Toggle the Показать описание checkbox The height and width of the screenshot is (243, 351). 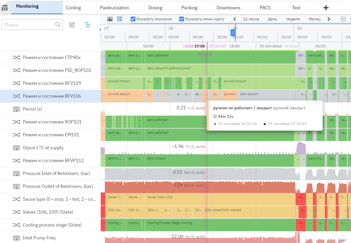click(133, 19)
